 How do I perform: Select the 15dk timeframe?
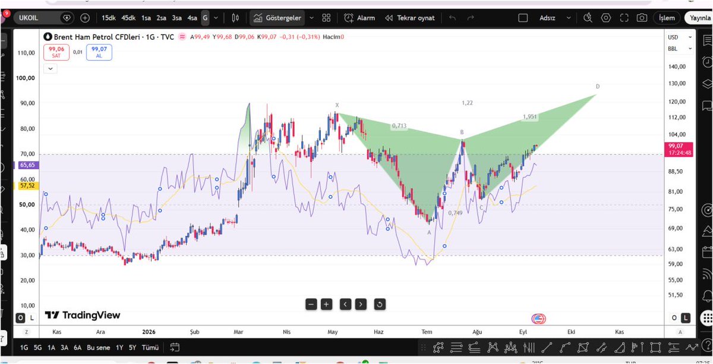109,18
